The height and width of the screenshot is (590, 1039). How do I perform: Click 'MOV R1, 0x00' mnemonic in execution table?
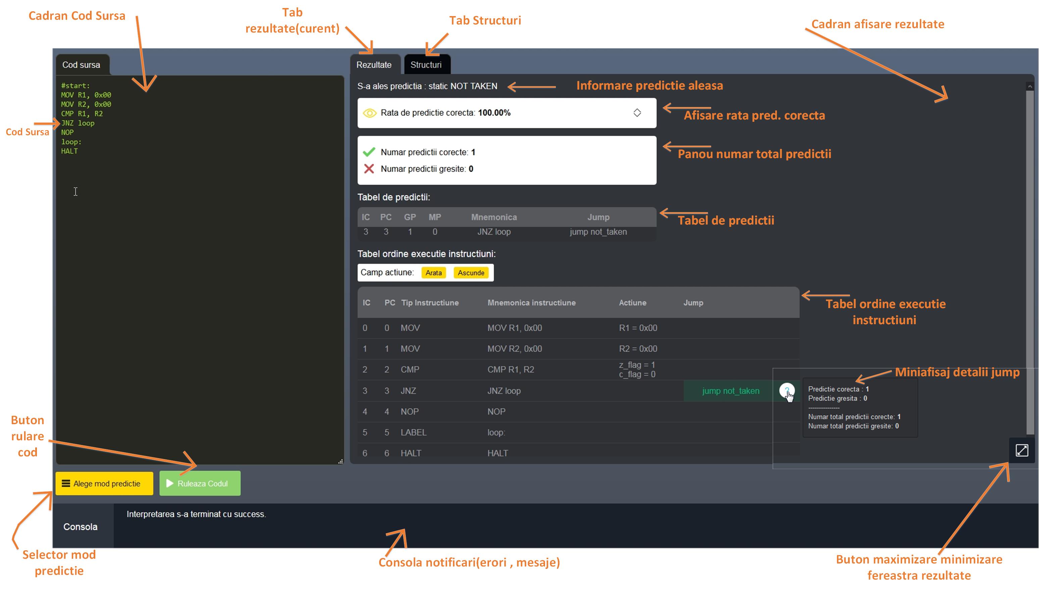(514, 328)
